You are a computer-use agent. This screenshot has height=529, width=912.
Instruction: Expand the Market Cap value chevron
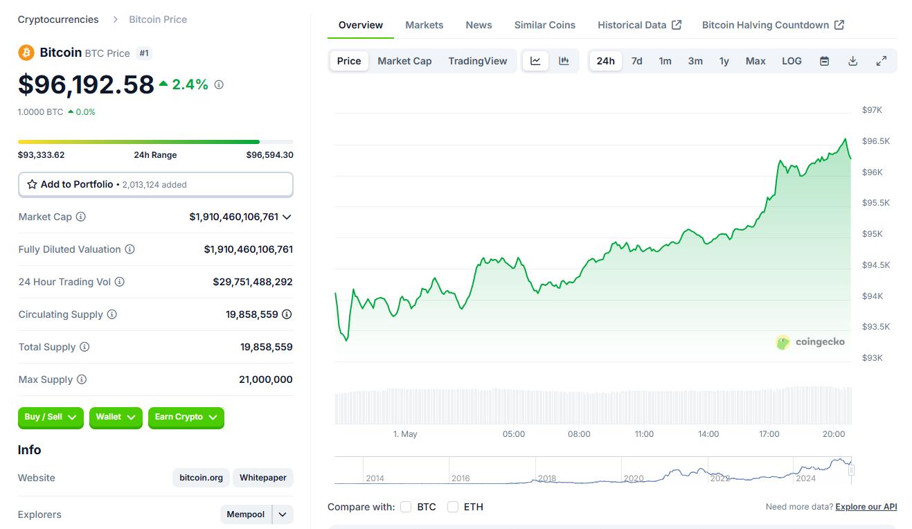click(x=287, y=217)
